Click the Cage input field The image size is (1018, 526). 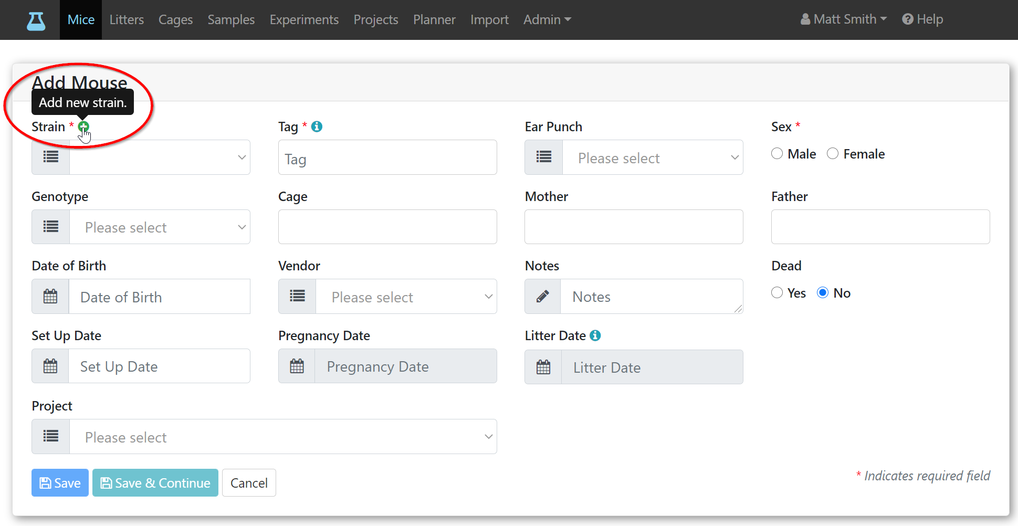[x=387, y=227]
